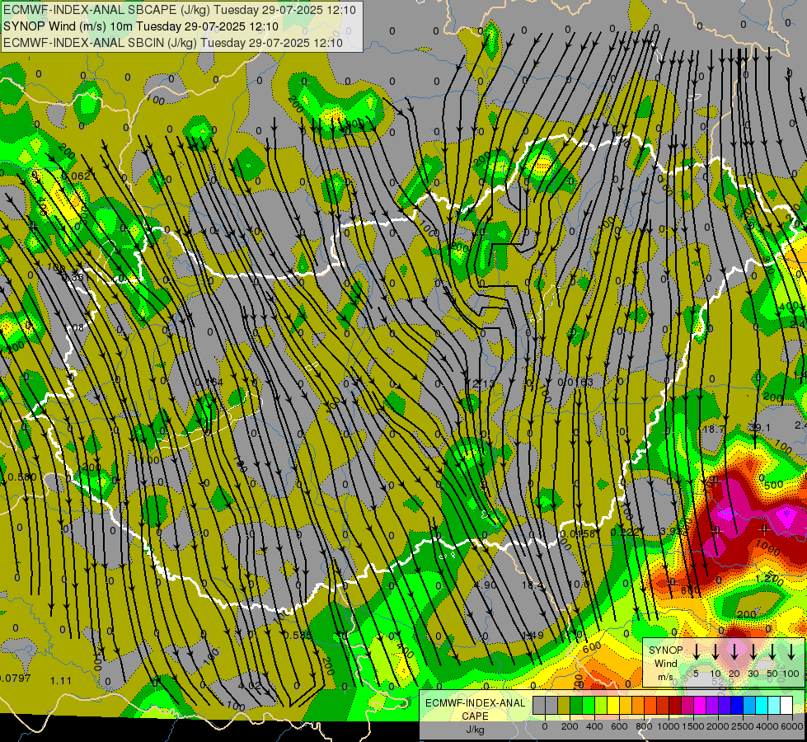Click the 5 m/s wind arrow in legend

pos(697,651)
